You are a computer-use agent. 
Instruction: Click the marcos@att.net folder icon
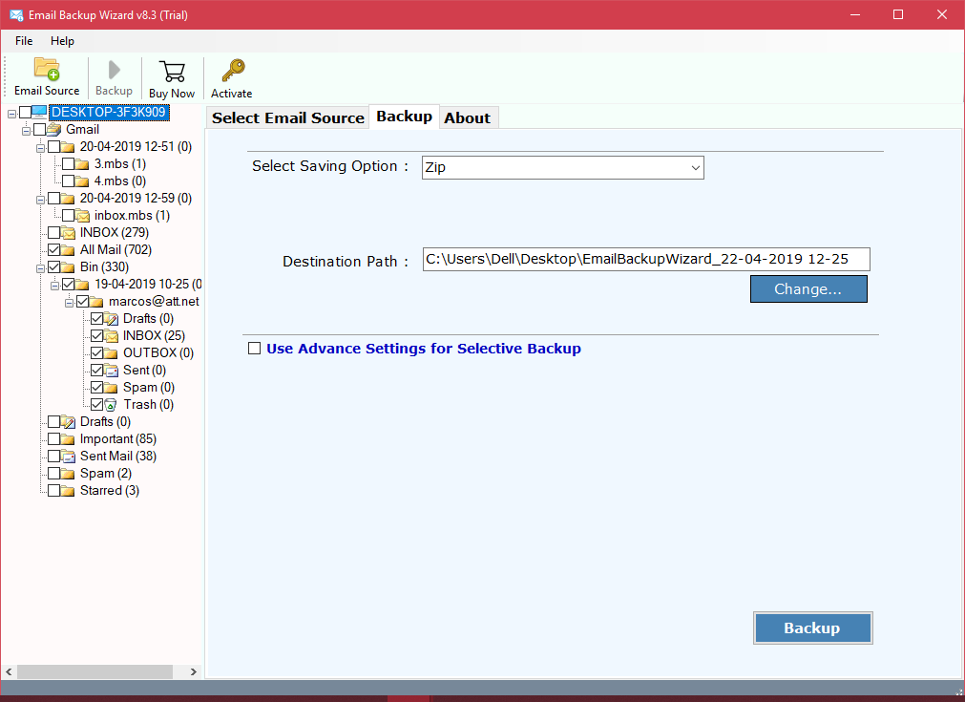96,302
